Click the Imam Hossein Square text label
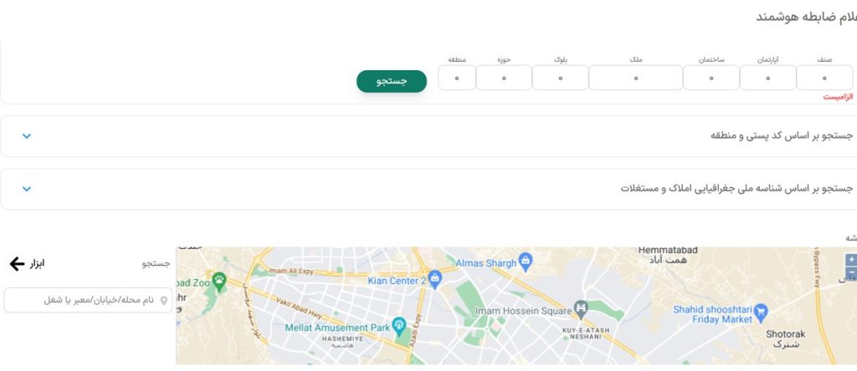857x371 pixels. (523, 311)
